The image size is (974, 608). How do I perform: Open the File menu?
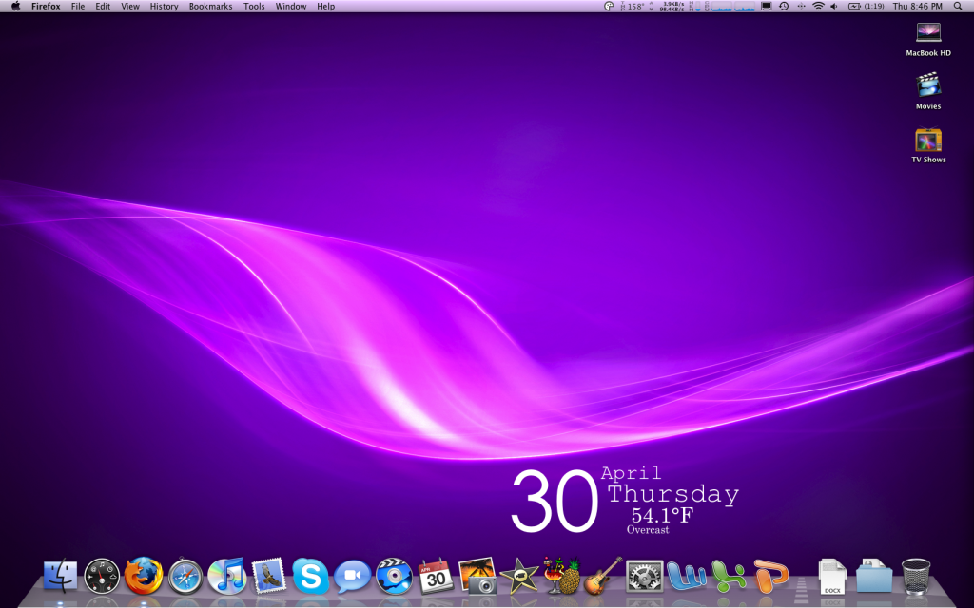pyautogui.click(x=78, y=7)
